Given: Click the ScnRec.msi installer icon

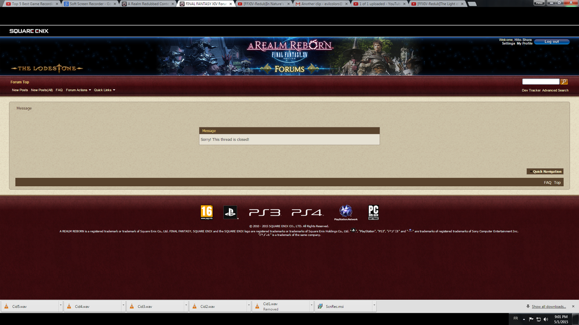Looking at the screenshot, I should (320, 306).
